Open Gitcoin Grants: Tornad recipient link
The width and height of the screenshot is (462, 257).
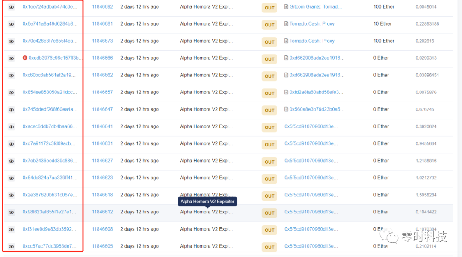click(x=316, y=6)
